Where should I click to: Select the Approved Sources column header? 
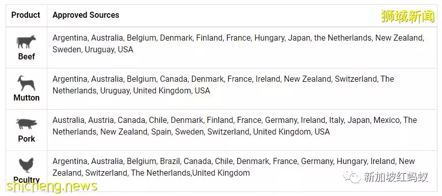[x=86, y=15]
